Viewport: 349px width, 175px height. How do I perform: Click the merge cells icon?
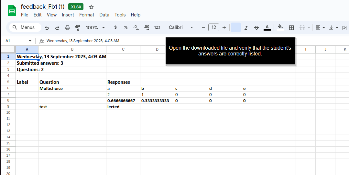[x=302, y=27]
